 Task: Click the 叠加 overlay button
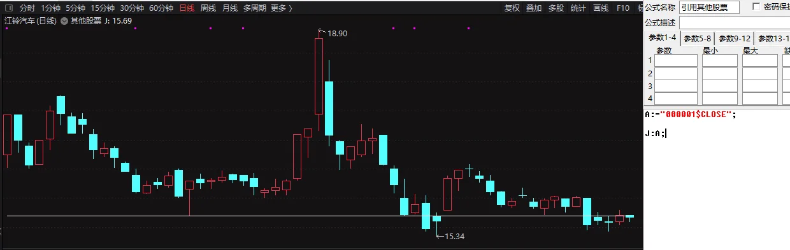pos(534,8)
